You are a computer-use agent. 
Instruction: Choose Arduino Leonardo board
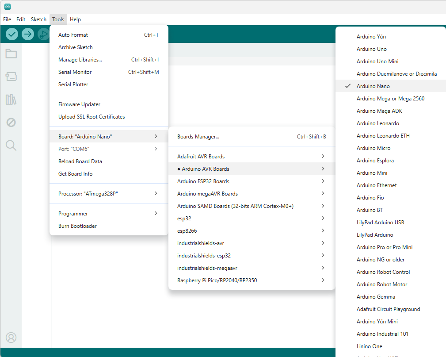click(x=391, y=123)
